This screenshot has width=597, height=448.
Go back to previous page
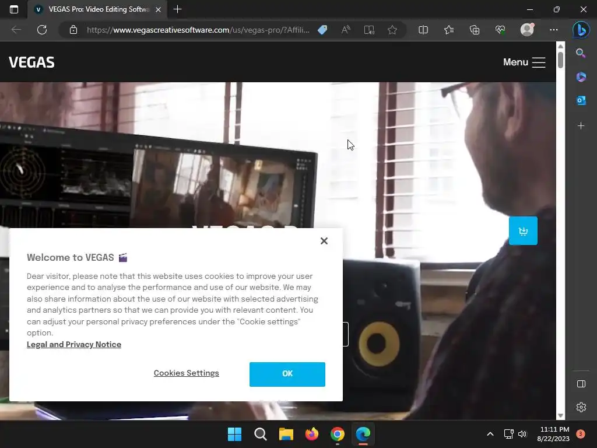pos(16,30)
